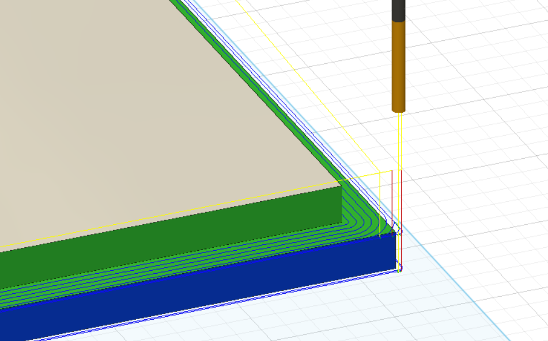Click the orange cutting tool shaft

tap(398, 66)
